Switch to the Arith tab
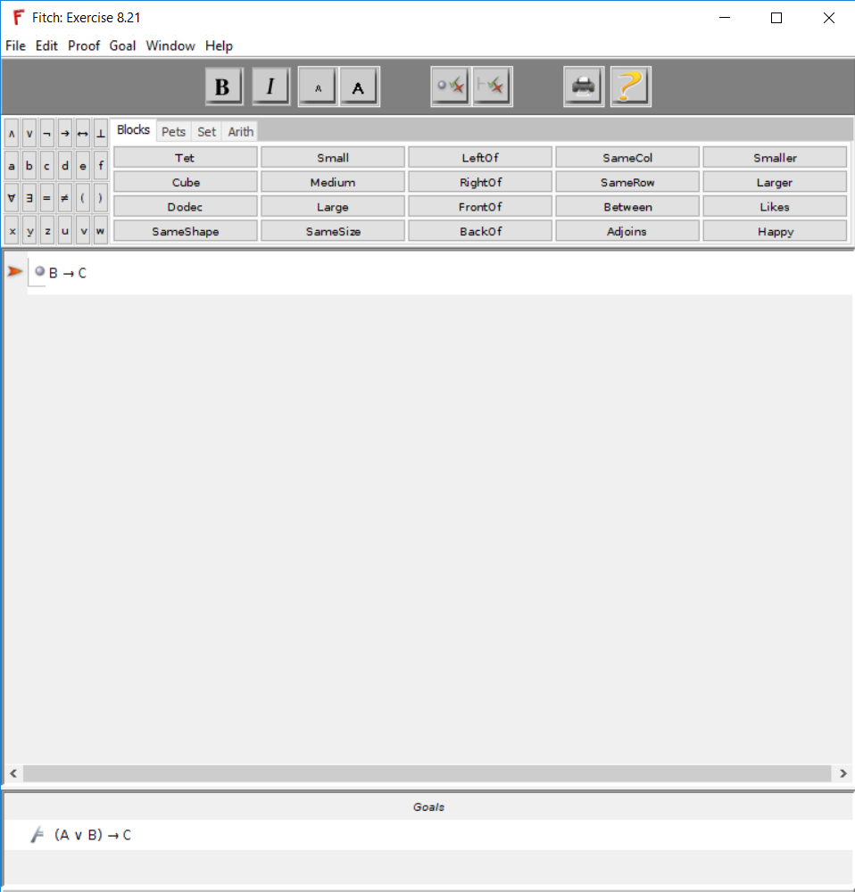Screen dimensions: 855x892 pyautogui.click(x=240, y=131)
